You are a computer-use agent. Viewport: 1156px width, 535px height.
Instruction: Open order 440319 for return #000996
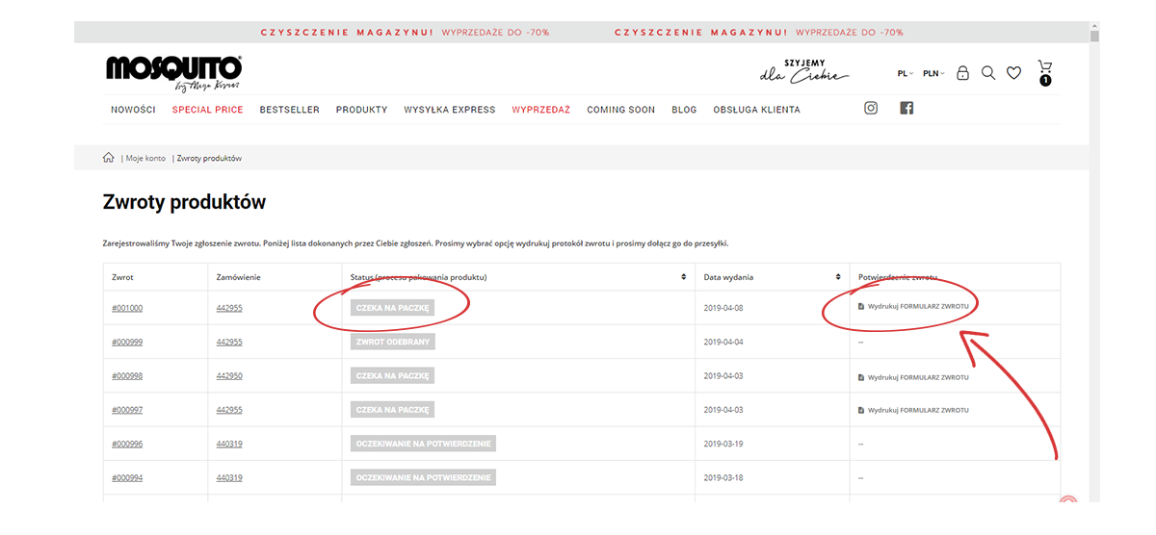[x=229, y=444]
